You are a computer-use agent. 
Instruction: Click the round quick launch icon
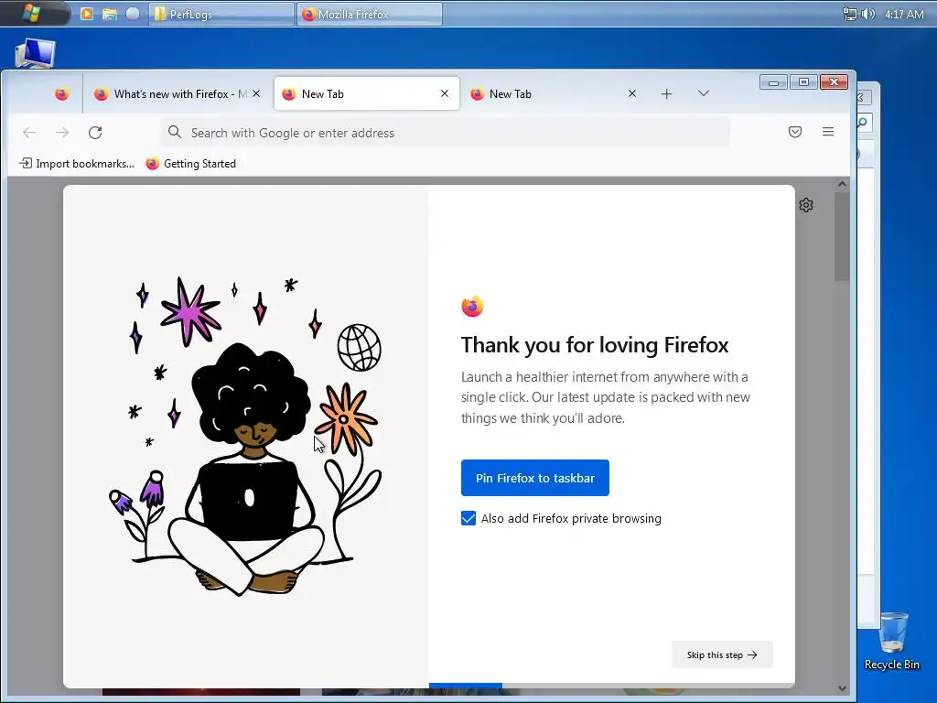[133, 14]
